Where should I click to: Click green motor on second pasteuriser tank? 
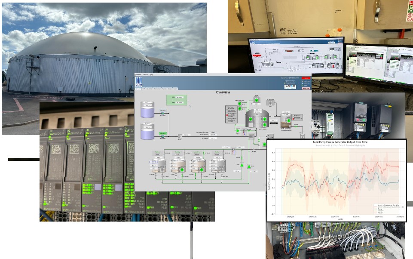tap(183, 170)
